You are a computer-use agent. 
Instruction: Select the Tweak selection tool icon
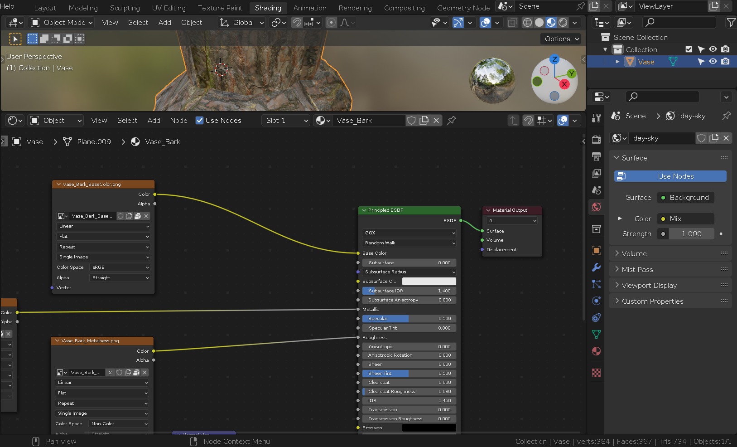pos(15,39)
